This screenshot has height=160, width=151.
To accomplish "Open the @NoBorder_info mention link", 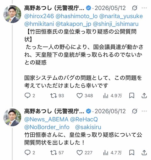I will pyautogui.click(x=47, y=127).
